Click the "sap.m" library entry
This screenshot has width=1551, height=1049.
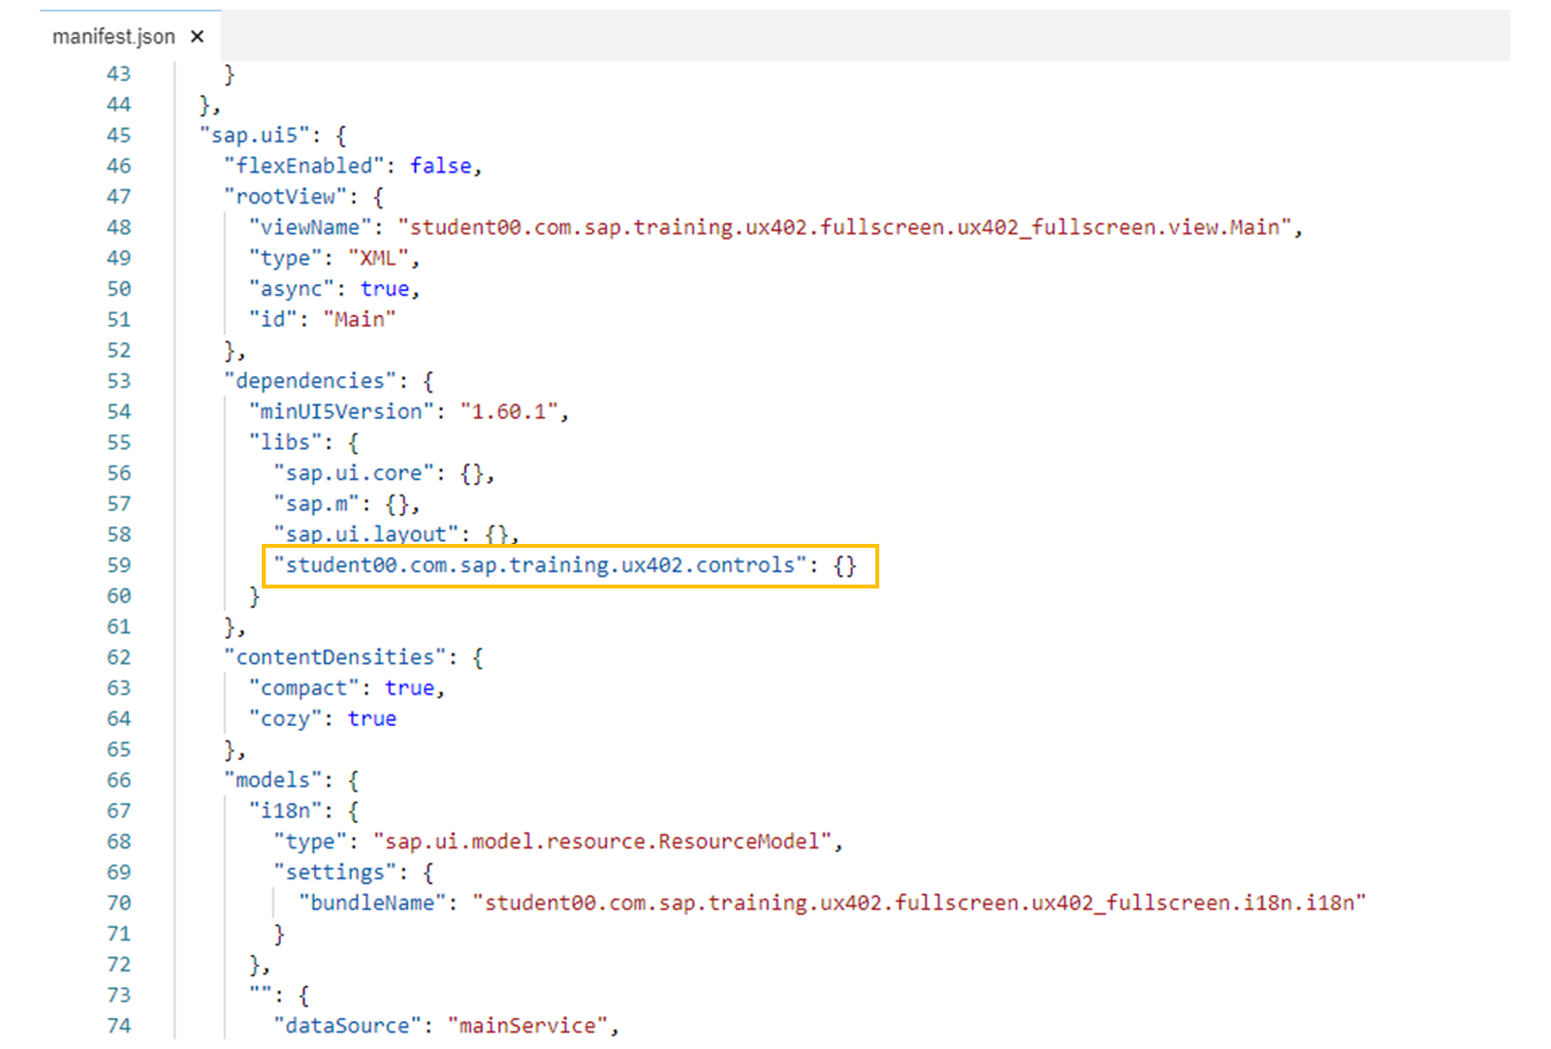pos(317,504)
